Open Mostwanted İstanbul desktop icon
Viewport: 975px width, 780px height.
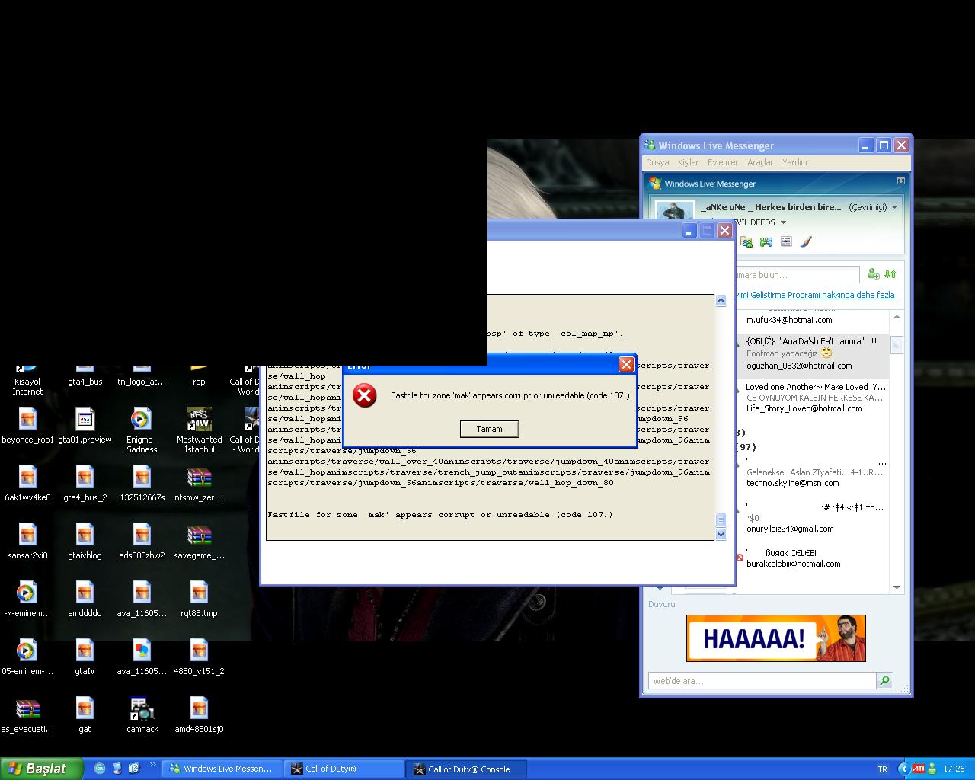(199, 431)
